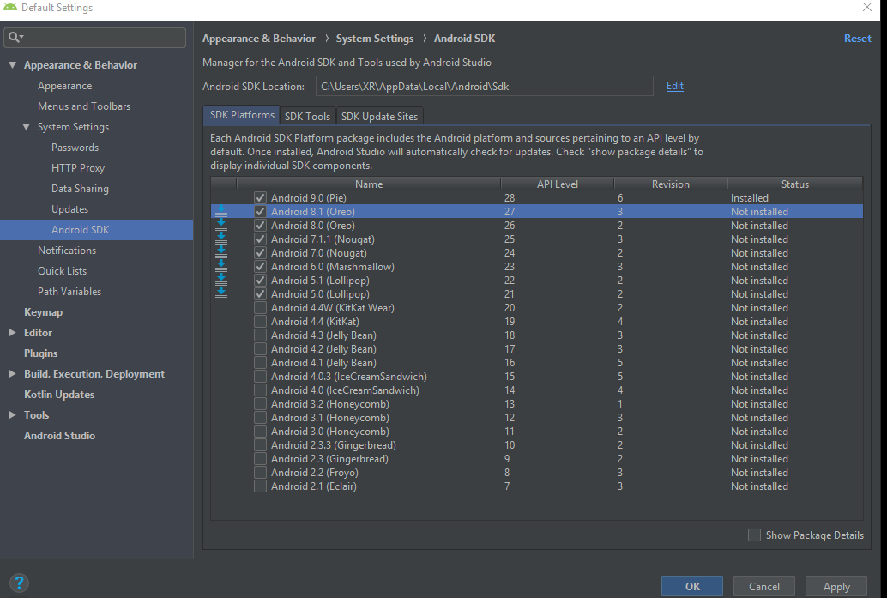The image size is (887, 598).
Task: Open HTTP Proxy settings page
Action: click(77, 168)
